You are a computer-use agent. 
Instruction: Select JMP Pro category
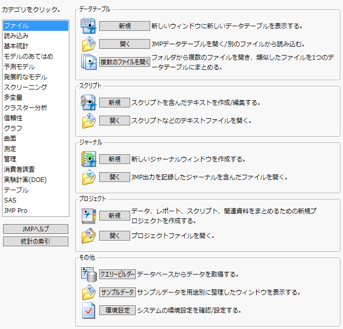(x=35, y=211)
